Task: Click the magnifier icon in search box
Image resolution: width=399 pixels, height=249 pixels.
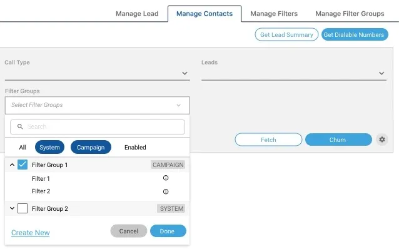Action: click(20, 126)
